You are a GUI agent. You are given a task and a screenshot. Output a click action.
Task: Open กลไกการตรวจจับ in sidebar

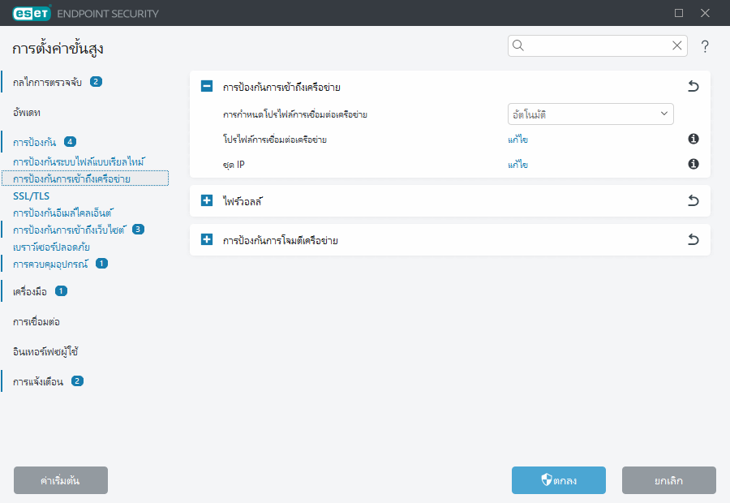point(47,82)
